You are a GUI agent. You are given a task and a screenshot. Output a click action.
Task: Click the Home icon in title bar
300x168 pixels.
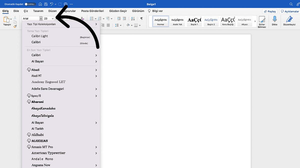click(x=40, y=4)
